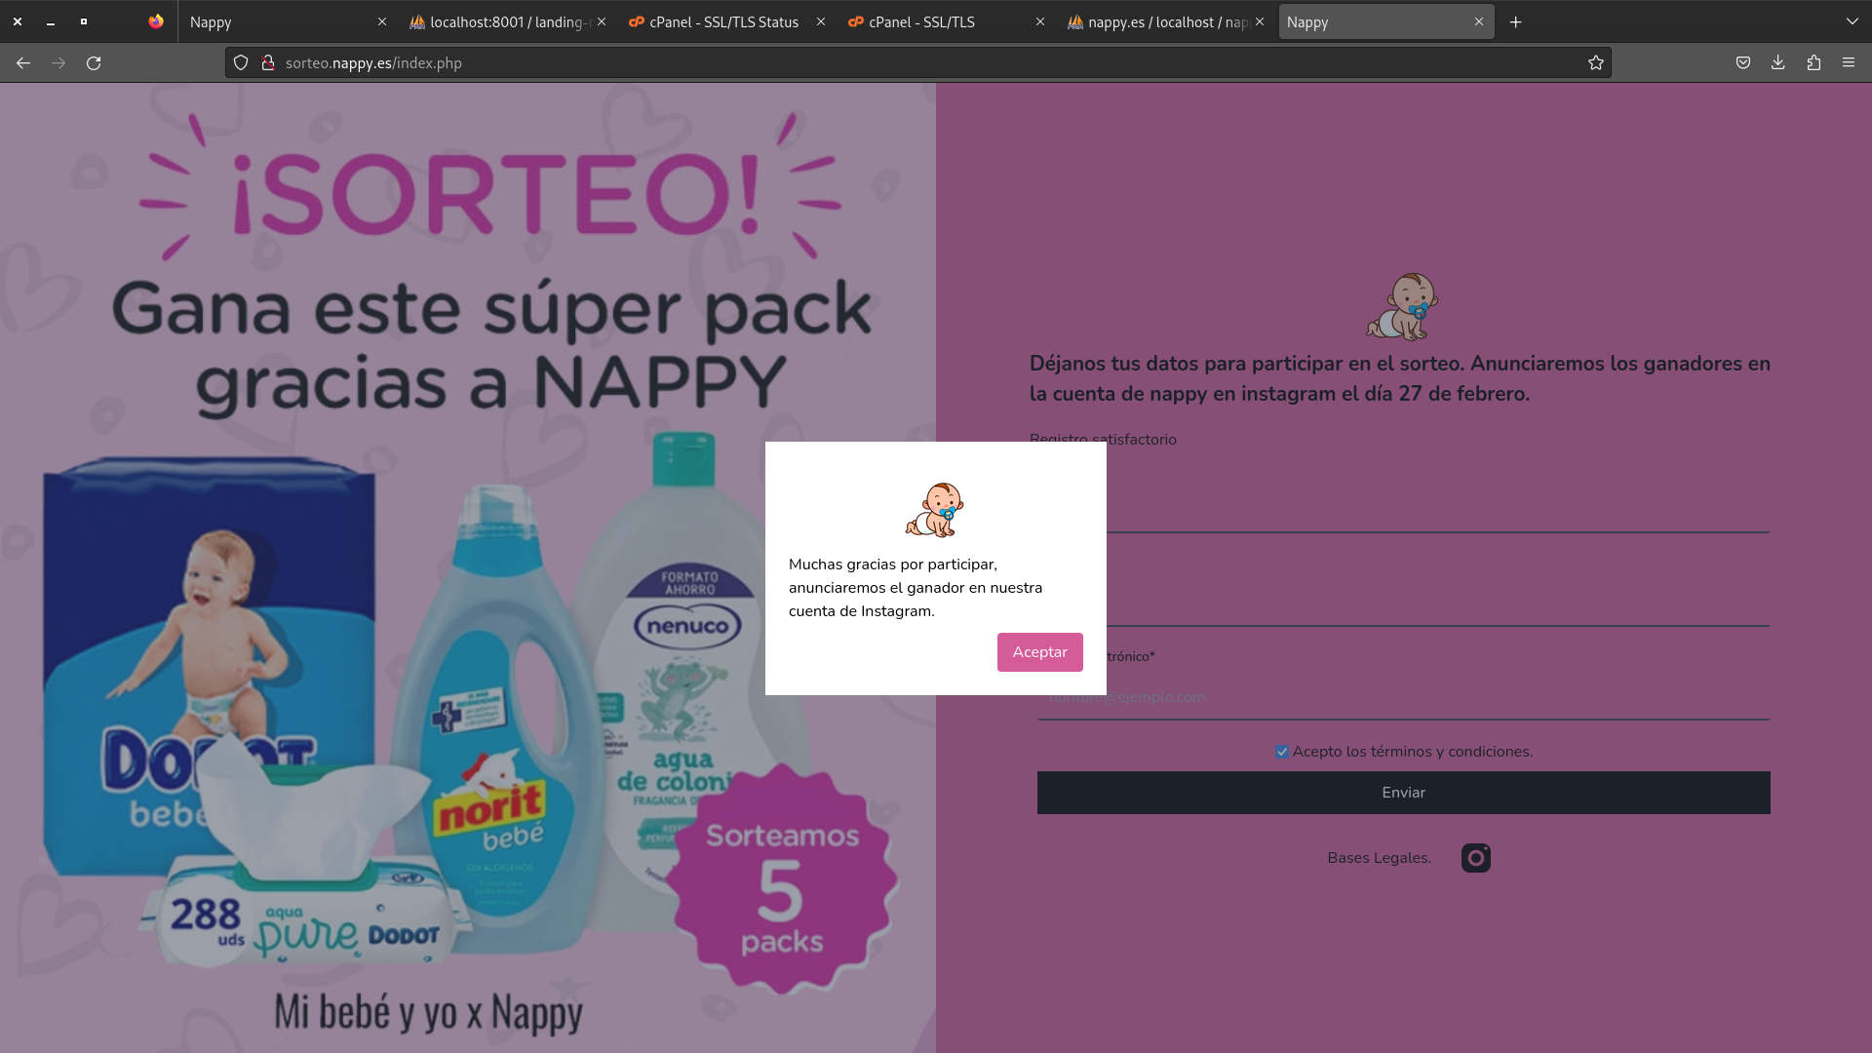Screen dimensions: 1872x1053
Task: Go forward in browsing history
Action: (58, 62)
